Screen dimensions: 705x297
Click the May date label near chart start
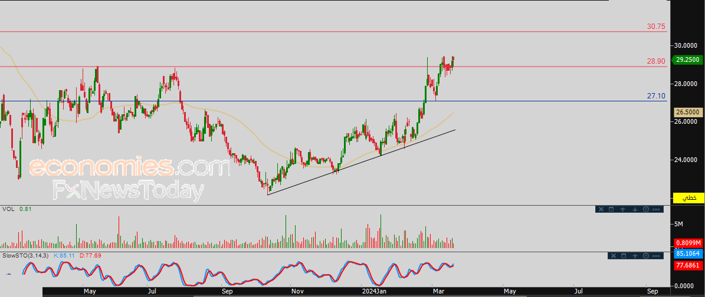point(90,292)
